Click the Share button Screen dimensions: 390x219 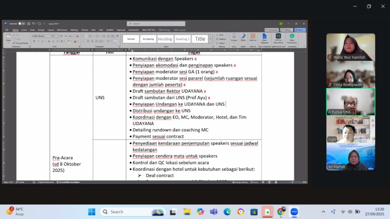300,30
